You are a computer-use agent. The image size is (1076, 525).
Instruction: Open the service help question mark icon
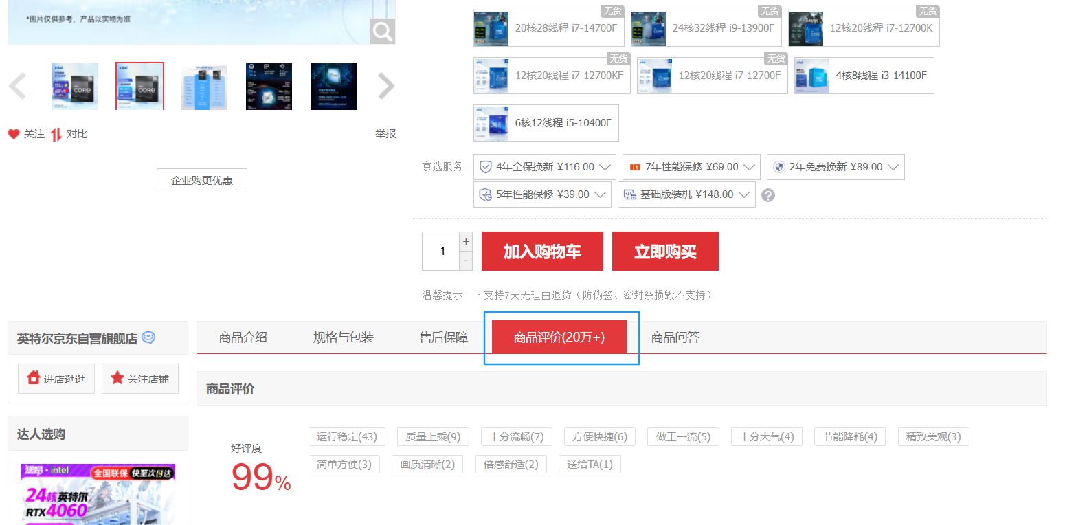768,195
